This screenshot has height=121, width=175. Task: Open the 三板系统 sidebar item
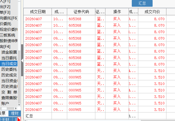[x=8, y=35]
